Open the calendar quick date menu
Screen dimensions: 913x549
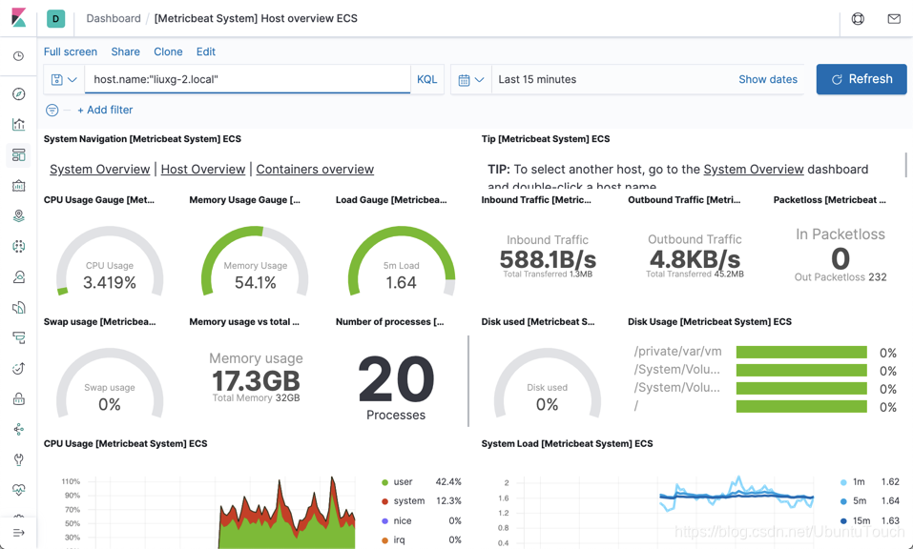[471, 80]
